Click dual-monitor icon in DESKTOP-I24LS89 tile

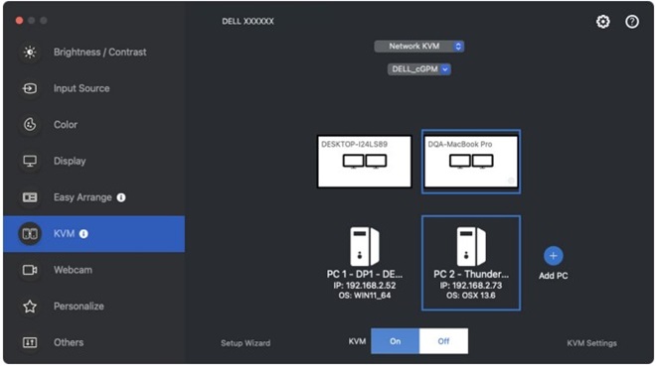point(365,161)
